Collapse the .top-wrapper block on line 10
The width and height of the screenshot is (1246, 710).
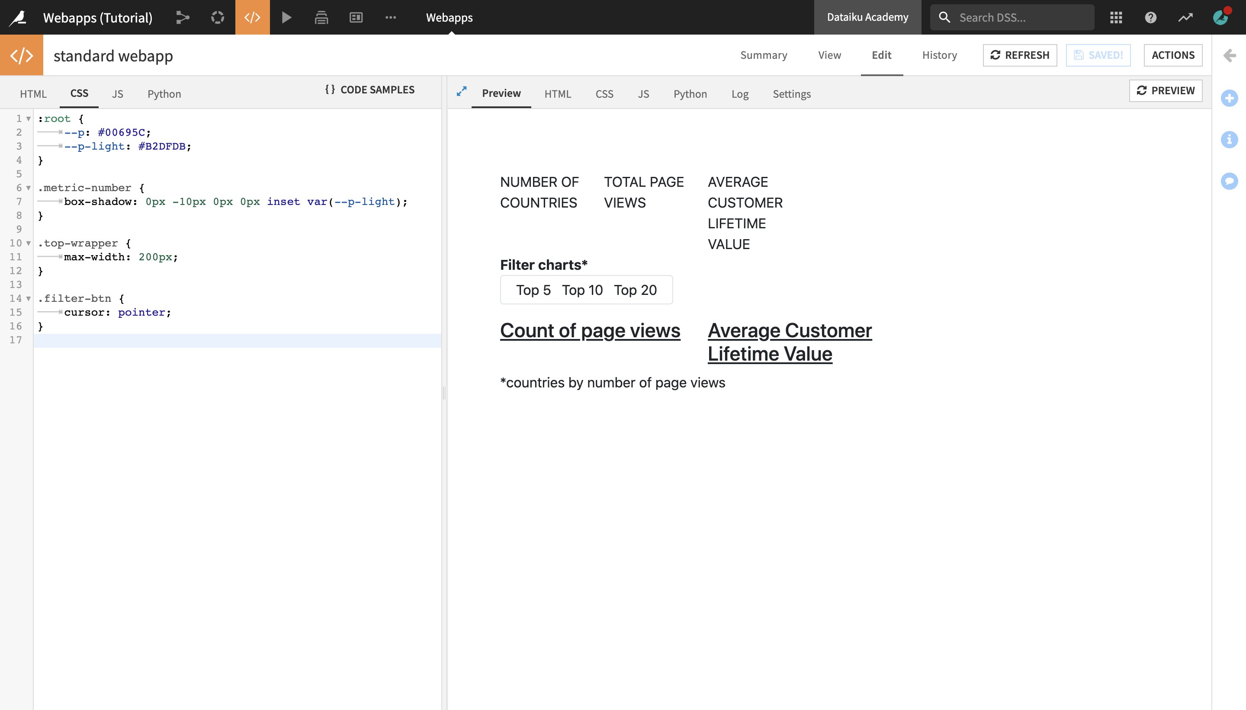tap(28, 243)
